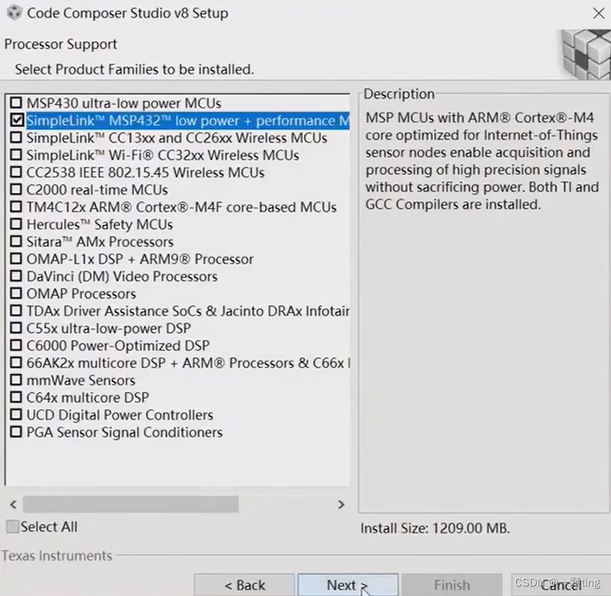Image resolution: width=611 pixels, height=596 pixels.
Task: Check Sitara AMx Processors checkbox
Action: (x=16, y=241)
